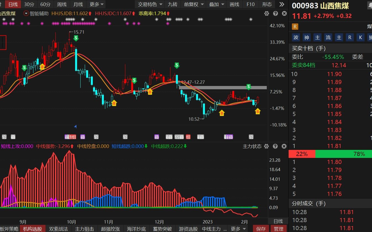
Task: Select the 双紫战法 strategy tab
Action: pyautogui.click(x=59, y=229)
